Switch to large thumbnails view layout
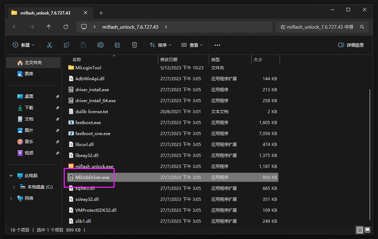The width and height of the screenshot is (378, 239). [x=368, y=230]
